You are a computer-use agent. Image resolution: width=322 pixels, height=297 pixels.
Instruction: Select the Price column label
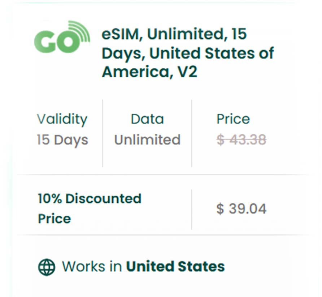point(233,119)
